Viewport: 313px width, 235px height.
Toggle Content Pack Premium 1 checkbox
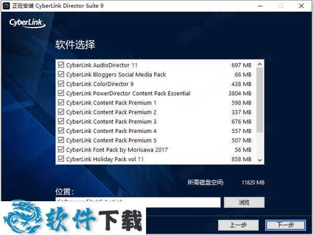[61, 102]
